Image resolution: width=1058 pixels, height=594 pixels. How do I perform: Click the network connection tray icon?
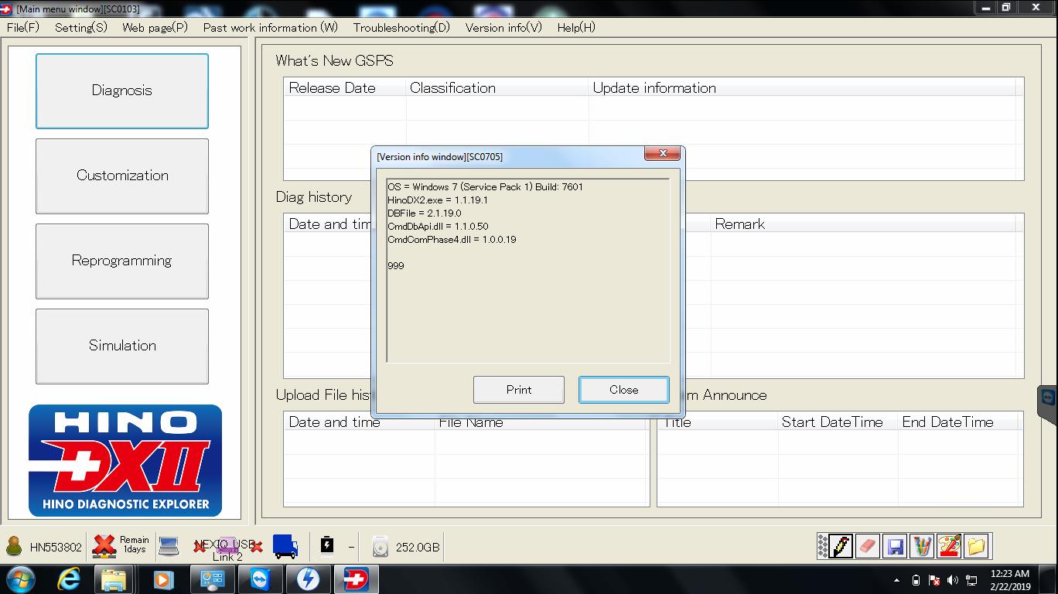click(x=971, y=580)
